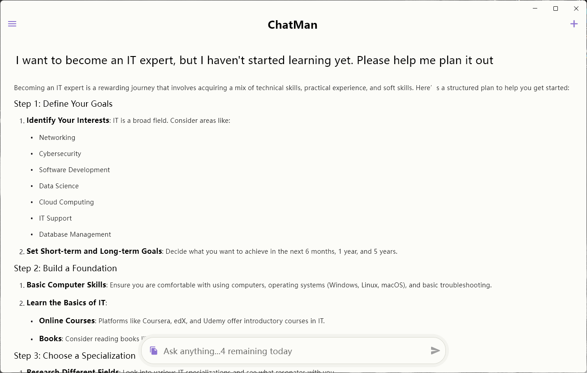This screenshot has height=373, width=587.
Task: Minimize the ChatMan window
Action: tap(535, 9)
